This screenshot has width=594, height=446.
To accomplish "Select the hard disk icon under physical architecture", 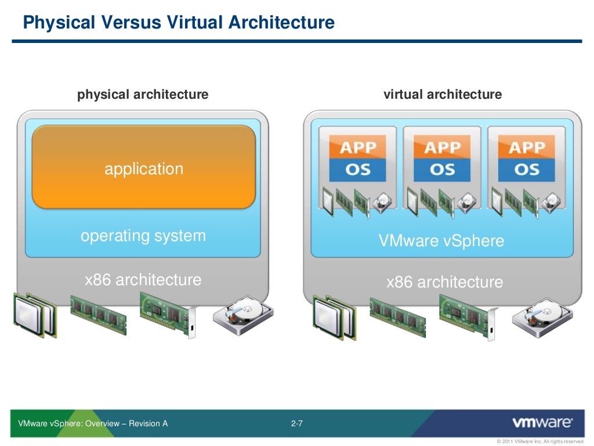I will point(243,315).
